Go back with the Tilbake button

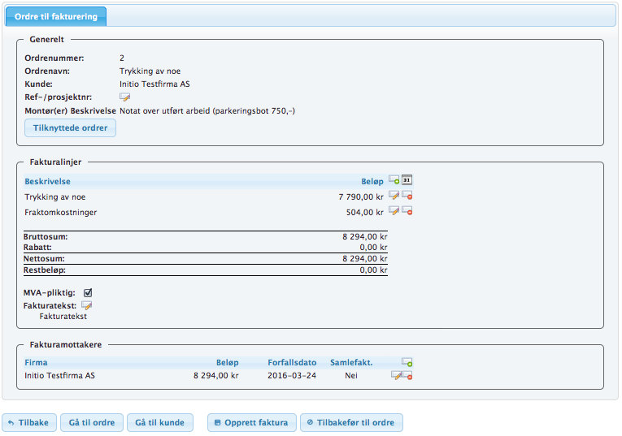click(29, 422)
